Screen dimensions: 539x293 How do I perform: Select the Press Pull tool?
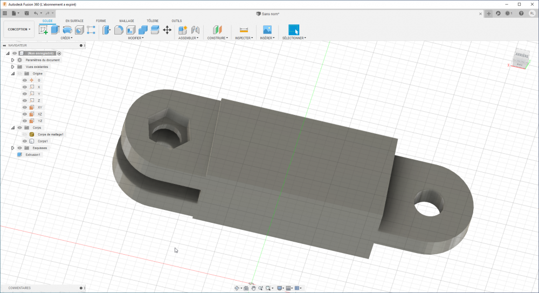pyautogui.click(x=106, y=30)
